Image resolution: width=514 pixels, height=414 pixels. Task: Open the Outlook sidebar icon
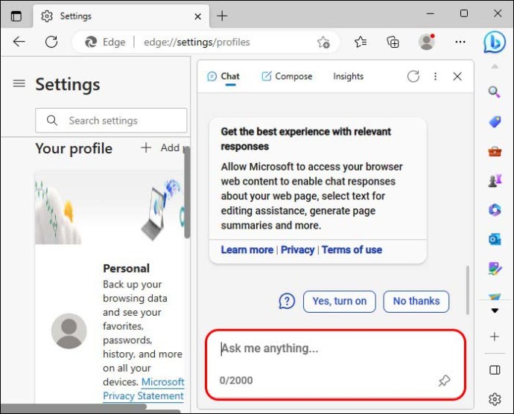(x=495, y=239)
